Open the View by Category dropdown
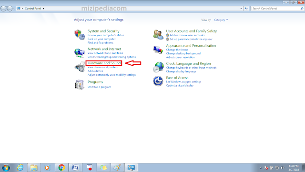The image size is (305, 172). click(x=221, y=20)
